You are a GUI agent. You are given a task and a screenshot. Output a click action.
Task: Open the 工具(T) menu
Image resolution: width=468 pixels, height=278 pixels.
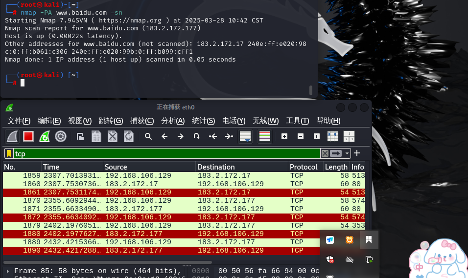coord(297,121)
